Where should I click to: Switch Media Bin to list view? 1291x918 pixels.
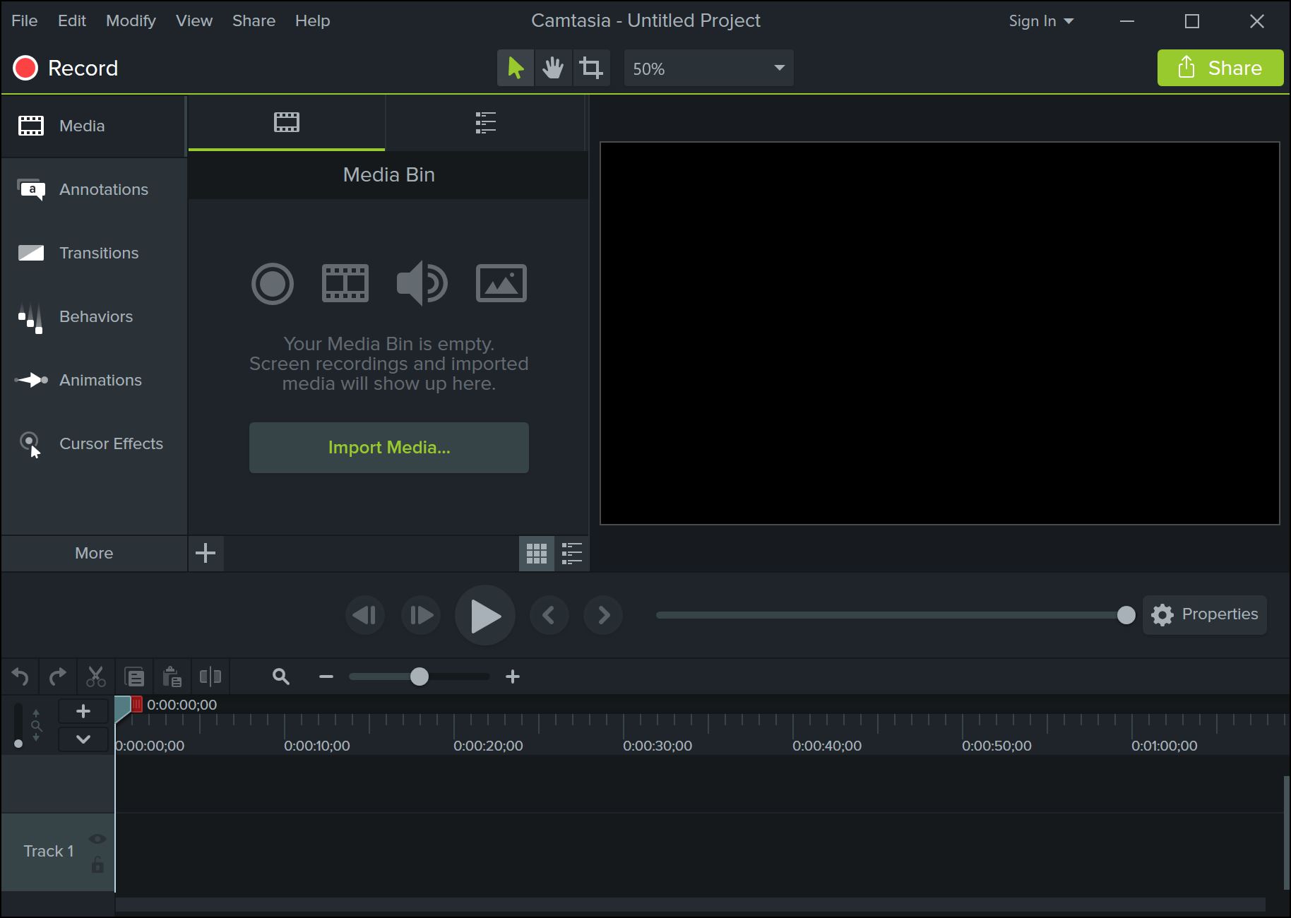[572, 554]
